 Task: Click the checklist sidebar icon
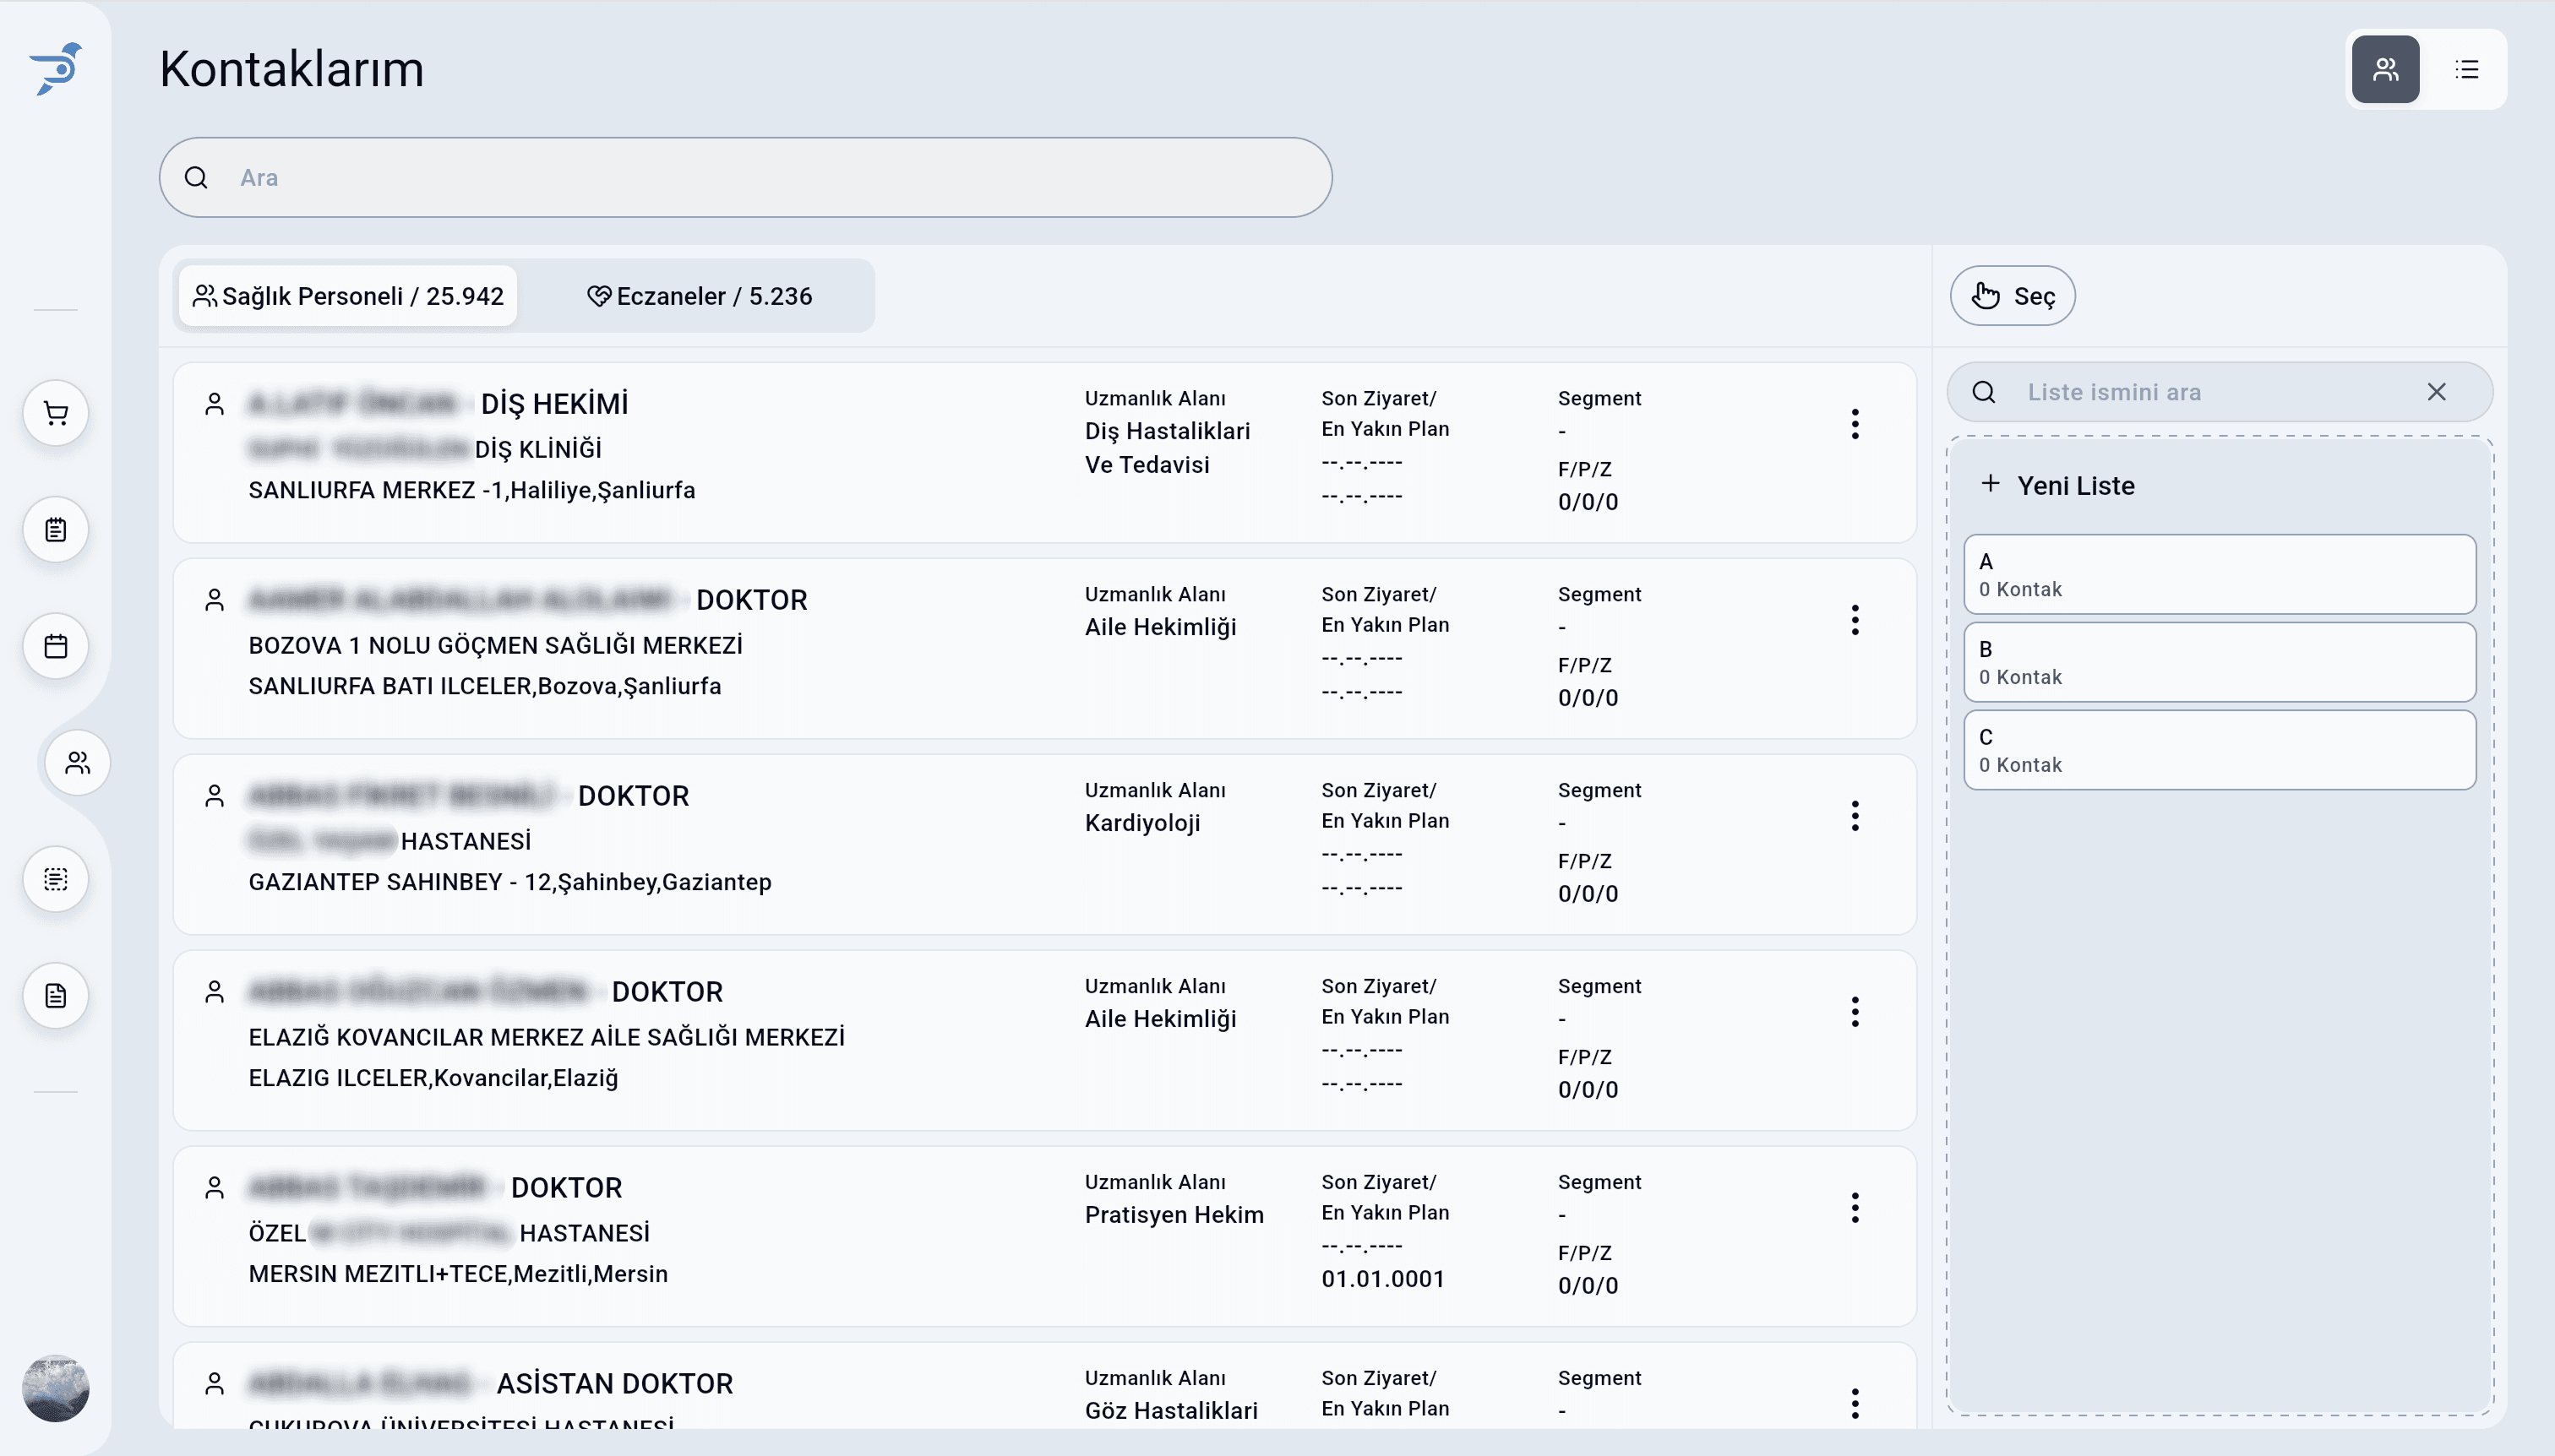[x=56, y=879]
